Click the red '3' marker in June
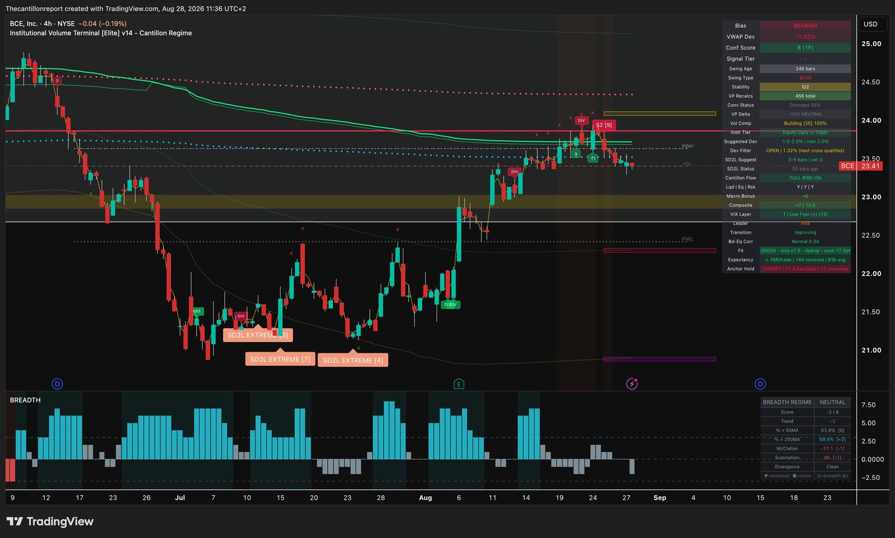The height and width of the screenshot is (538, 895). click(57, 80)
